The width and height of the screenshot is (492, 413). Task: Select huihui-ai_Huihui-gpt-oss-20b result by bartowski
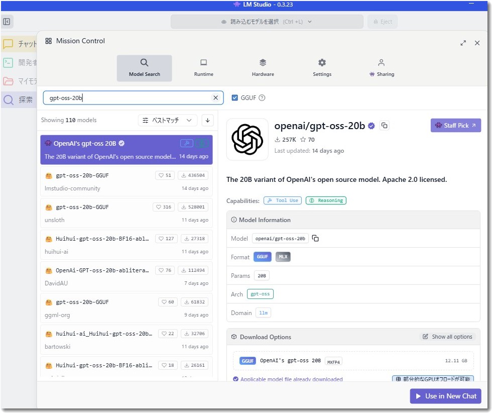(127, 340)
